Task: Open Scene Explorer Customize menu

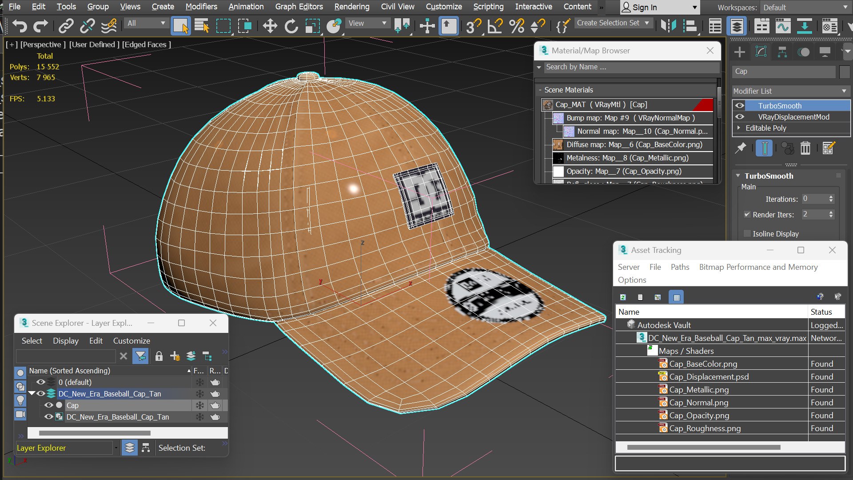Action: [132, 341]
